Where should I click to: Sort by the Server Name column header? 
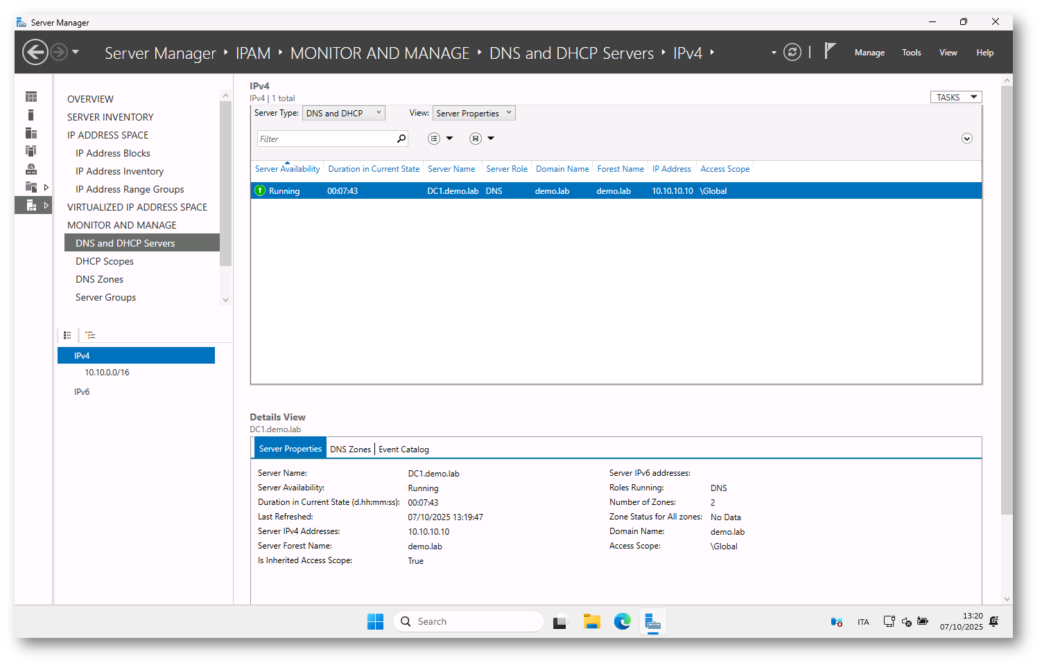451,169
